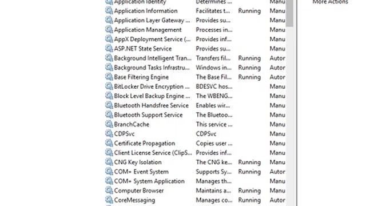Click the CNG Key Isolation service icon

(x=109, y=162)
